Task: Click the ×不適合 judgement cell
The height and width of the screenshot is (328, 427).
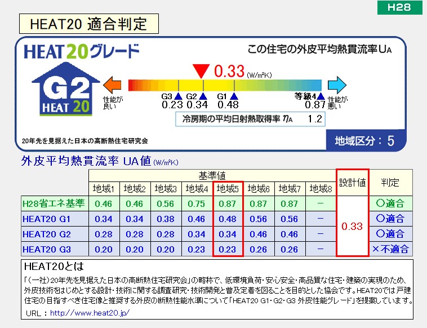Action: click(390, 249)
